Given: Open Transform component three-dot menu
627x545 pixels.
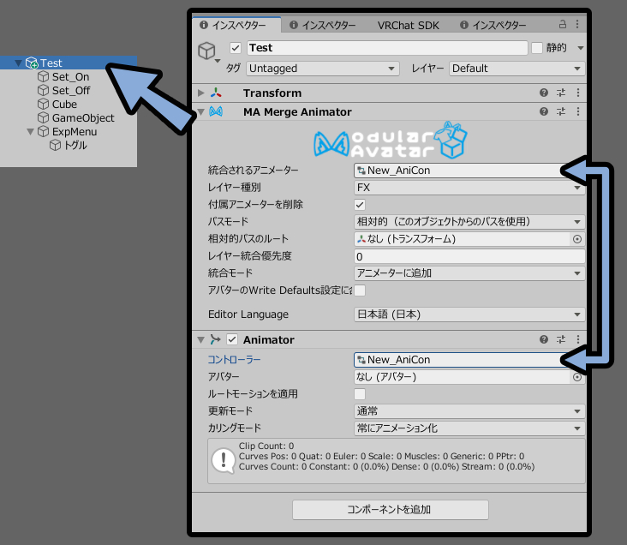Looking at the screenshot, I should click(578, 93).
